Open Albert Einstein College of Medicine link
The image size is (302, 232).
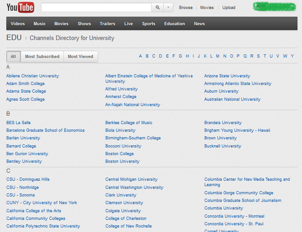tap(149, 79)
